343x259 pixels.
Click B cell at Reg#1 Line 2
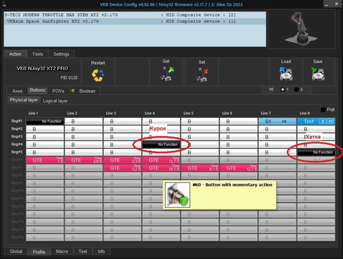pos(84,121)
